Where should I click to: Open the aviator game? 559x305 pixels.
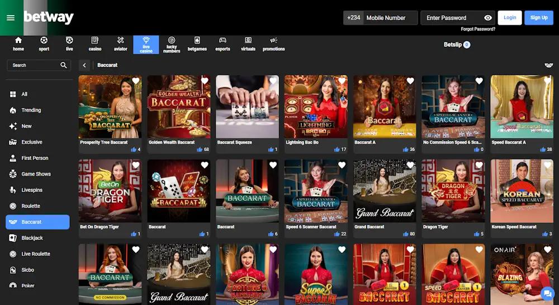click(x=121, y=44)
